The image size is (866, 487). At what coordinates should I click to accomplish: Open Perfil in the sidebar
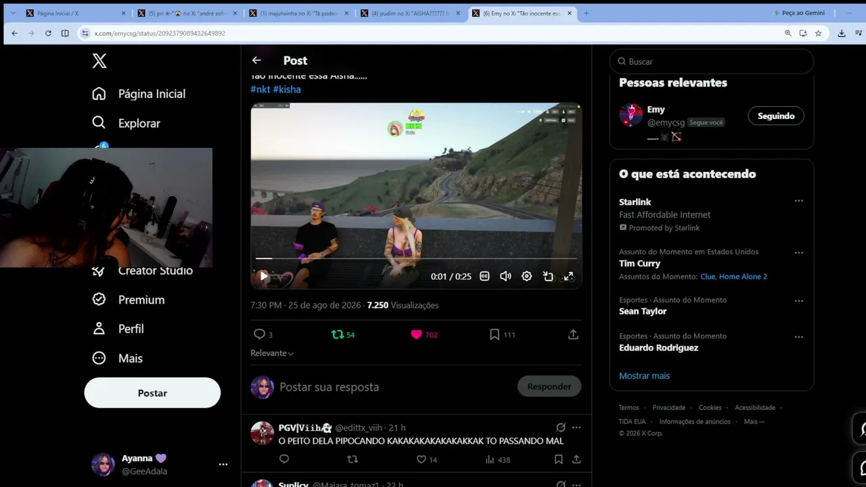118,329
